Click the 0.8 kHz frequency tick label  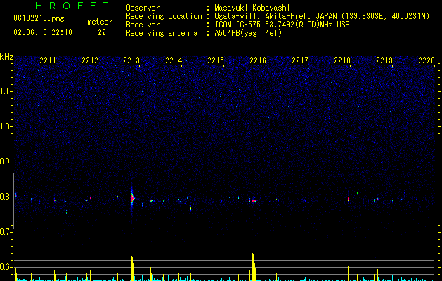click(6, 197)
